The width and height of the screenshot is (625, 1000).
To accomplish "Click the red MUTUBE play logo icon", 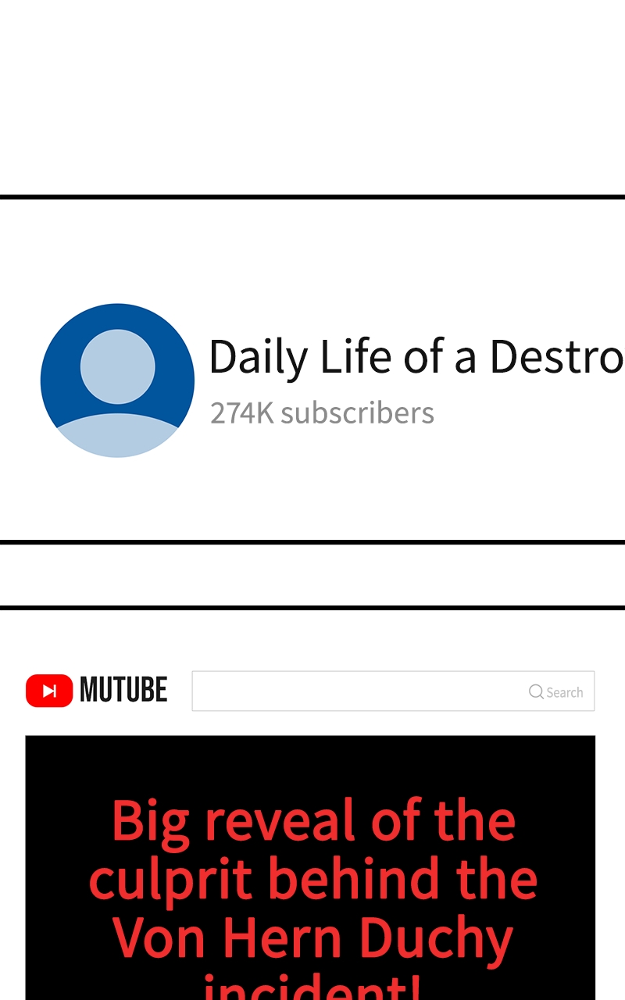I will coord(49,691).
